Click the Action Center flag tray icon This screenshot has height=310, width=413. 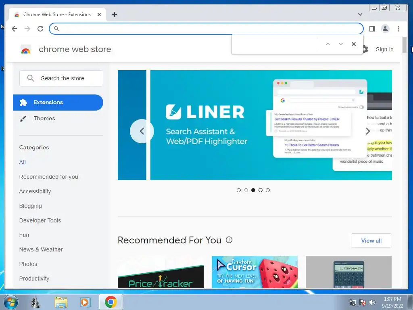(x=363, y=302)
